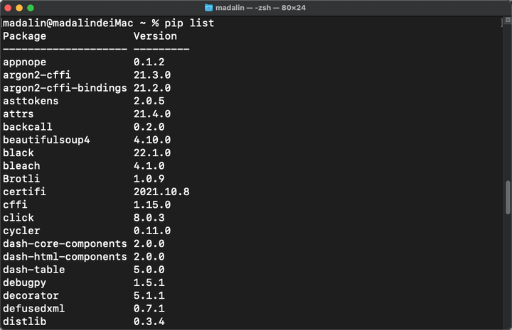Click version 2.0.5 of asttokens
This screenshot has height=330, width=512.
[x=149, y=101]
